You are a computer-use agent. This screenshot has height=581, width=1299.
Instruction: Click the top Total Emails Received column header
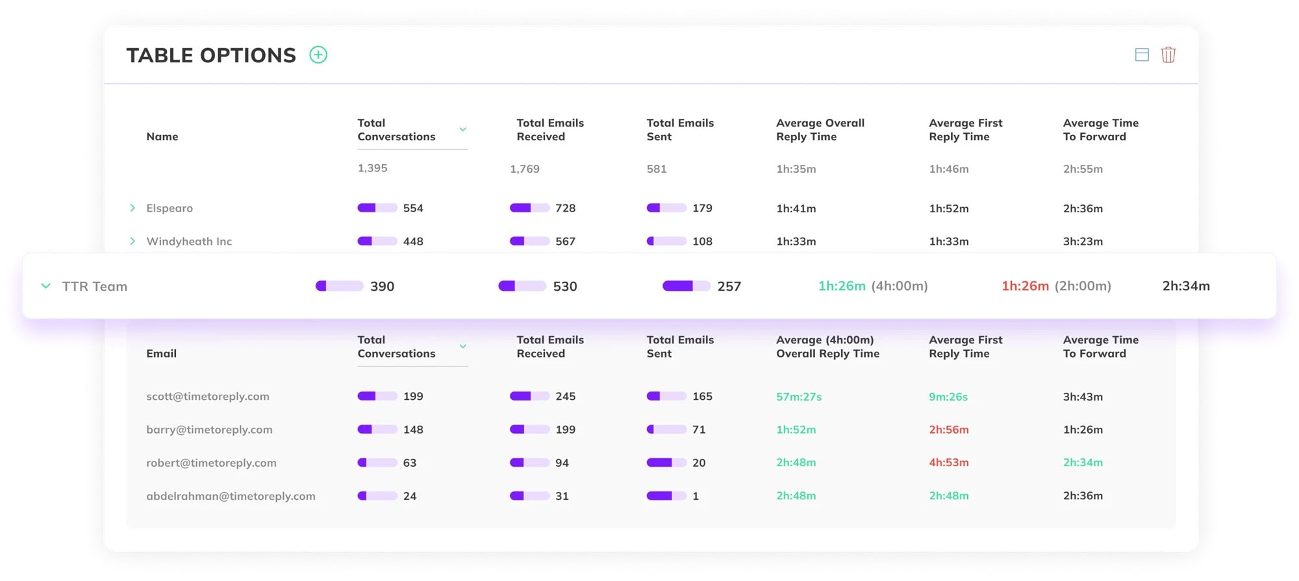pos(550,130)
